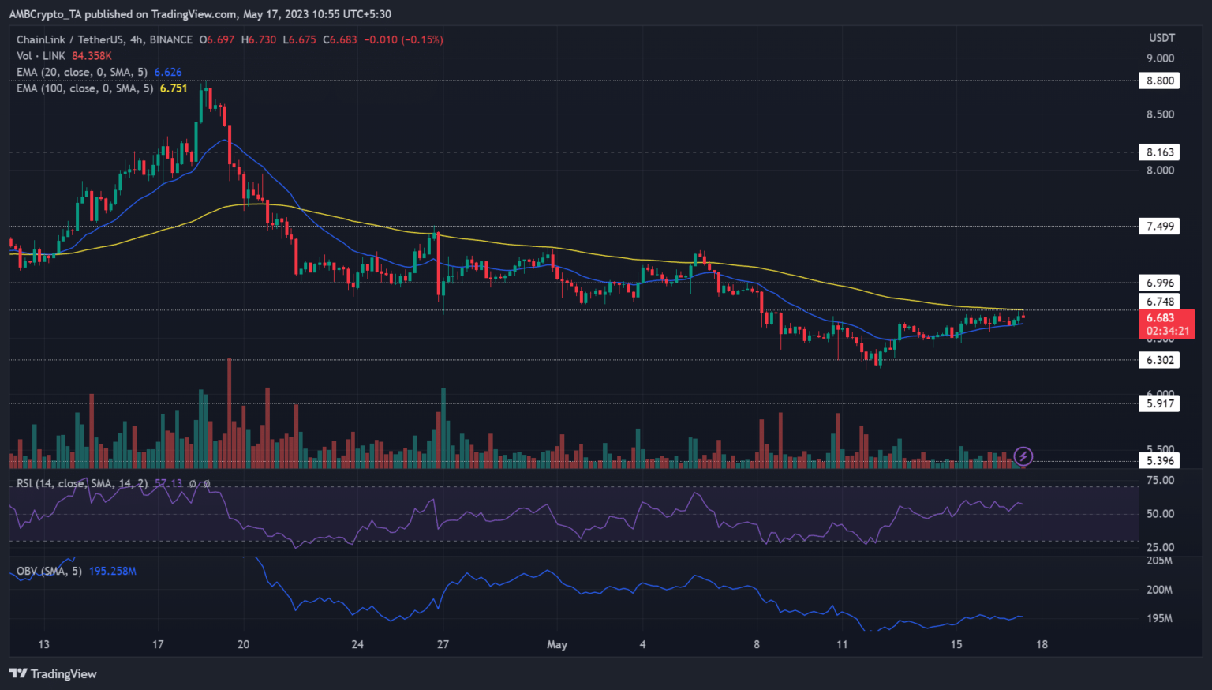Click the 8.800 price level label
Image resolution: width=1212 pixels, height=690 pixels.
tap(1160, 81)
